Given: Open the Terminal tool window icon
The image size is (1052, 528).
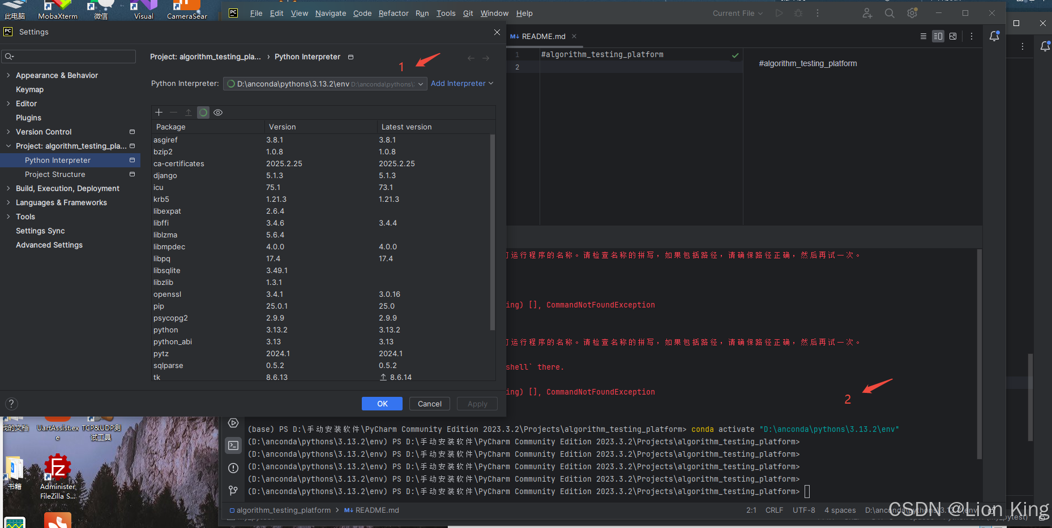Looking at the screenshot, I should pos(233,445).
